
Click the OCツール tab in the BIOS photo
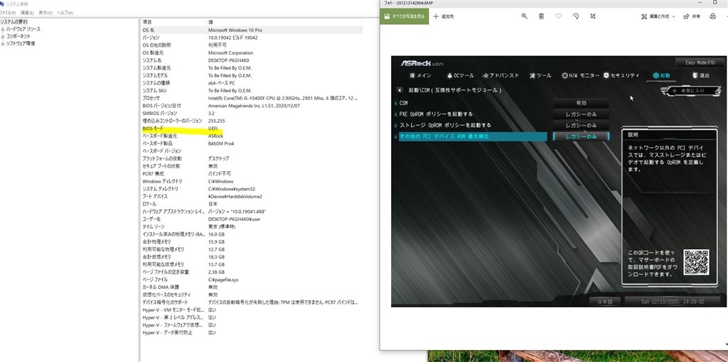click(x=461, y=75)
